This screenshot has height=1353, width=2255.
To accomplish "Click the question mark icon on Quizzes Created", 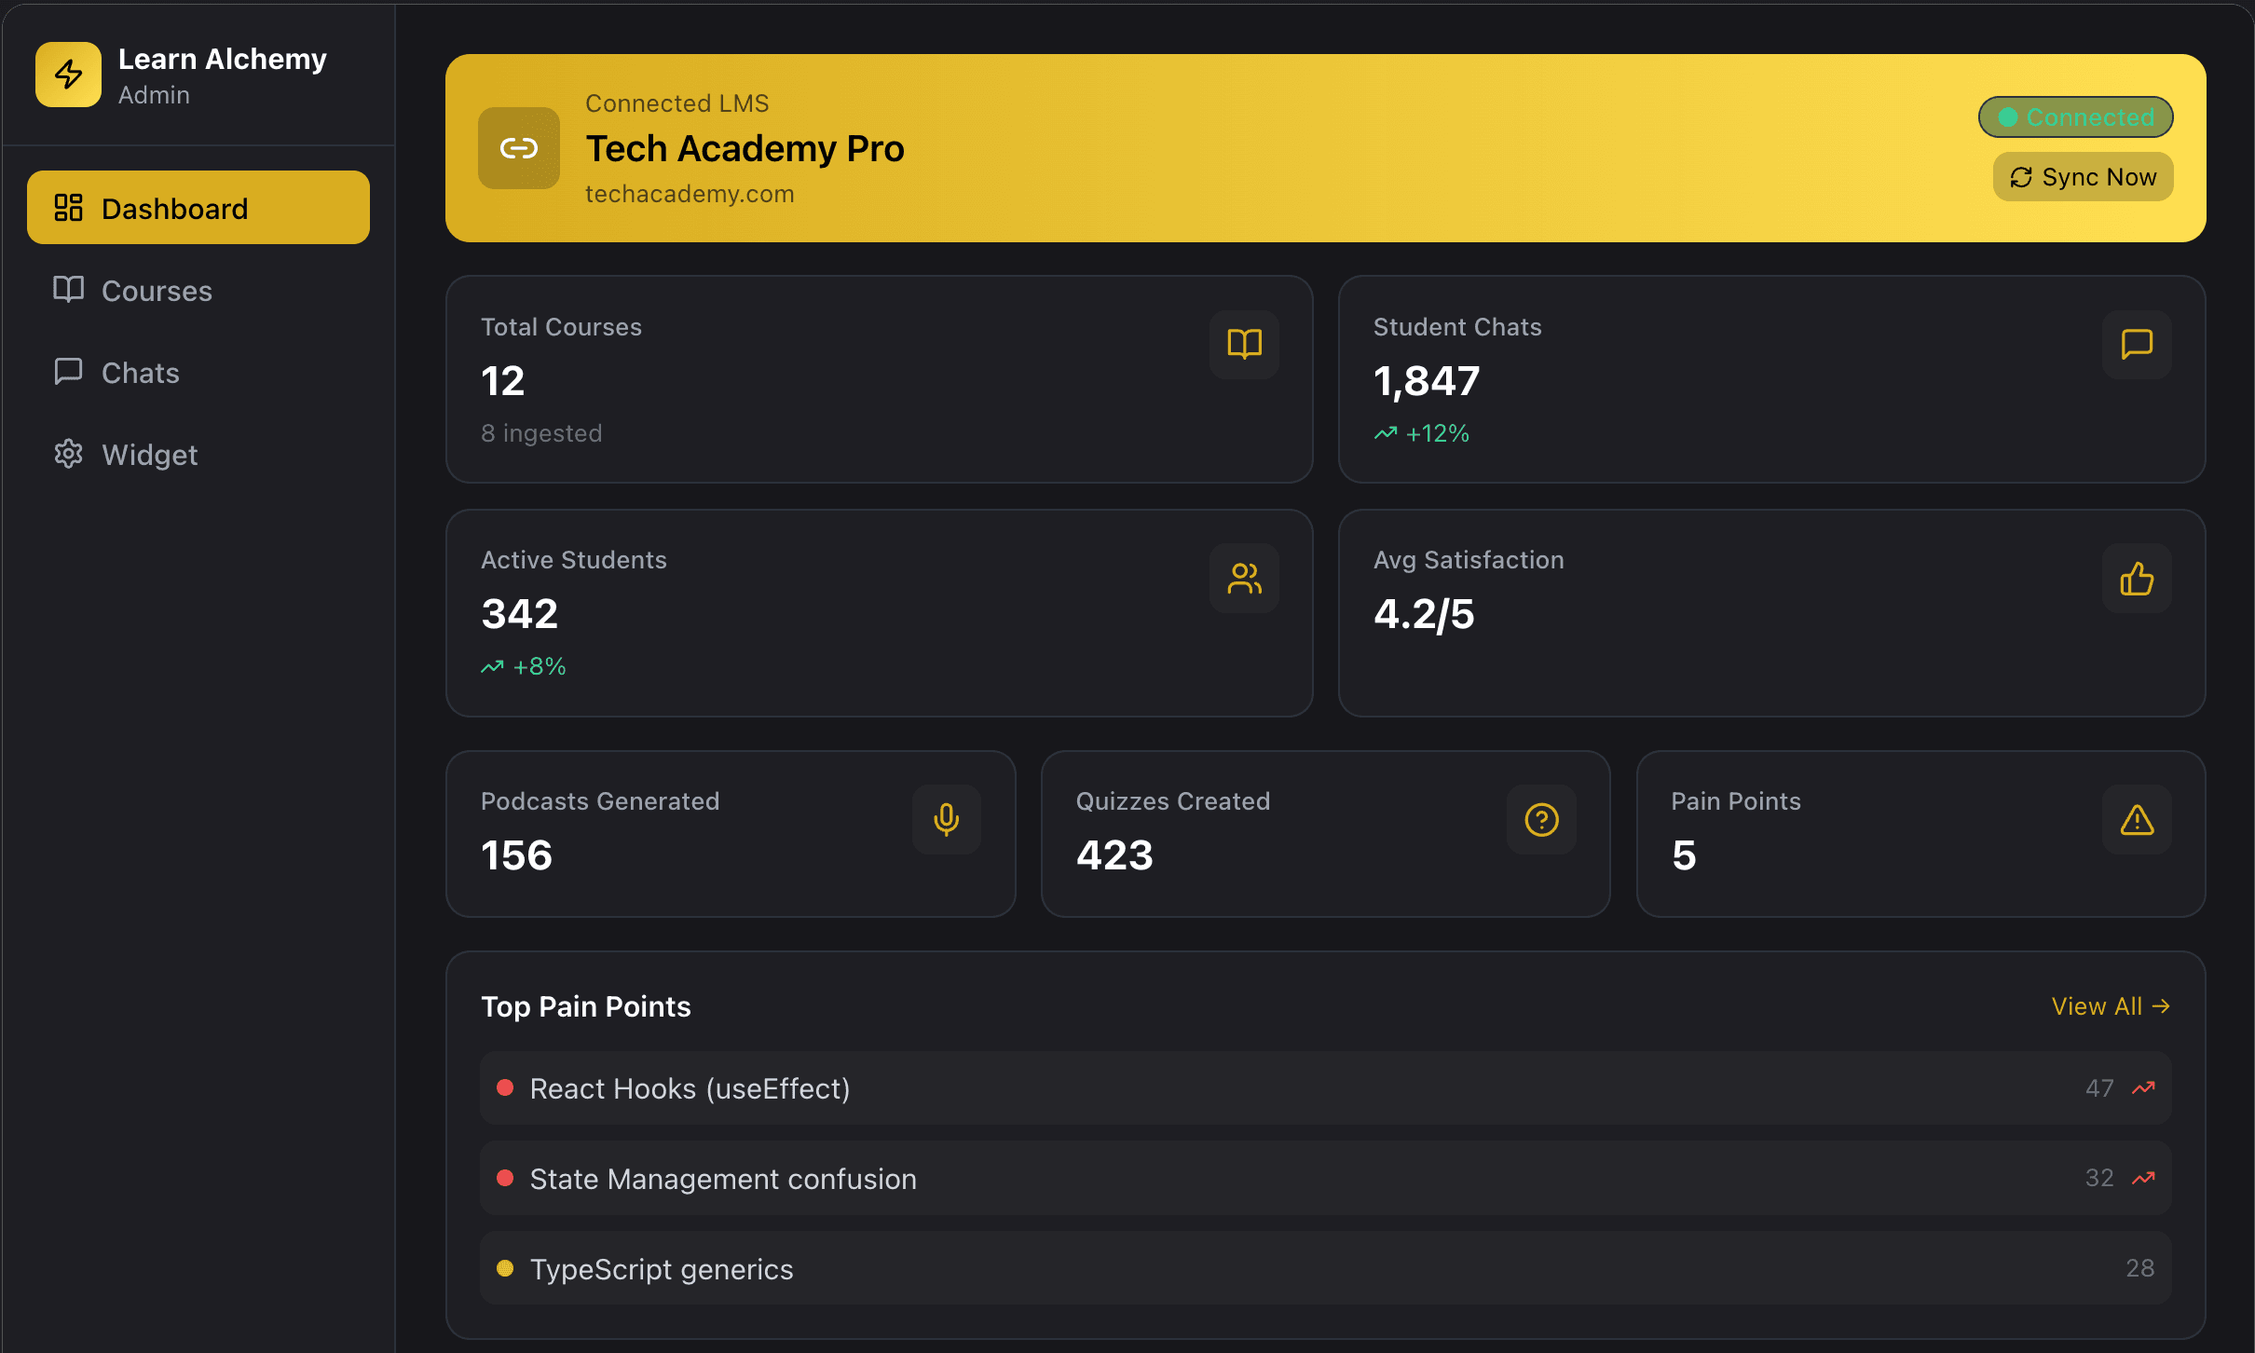I will 1541,819.
